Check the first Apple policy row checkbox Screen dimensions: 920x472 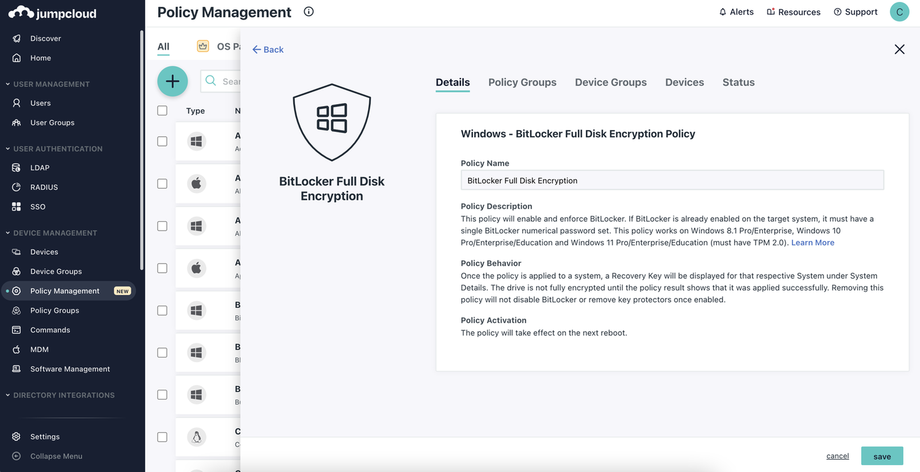pos(162,183)
